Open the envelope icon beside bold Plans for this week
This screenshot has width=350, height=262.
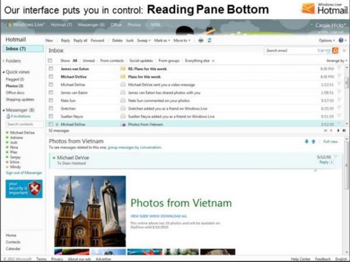123,77
